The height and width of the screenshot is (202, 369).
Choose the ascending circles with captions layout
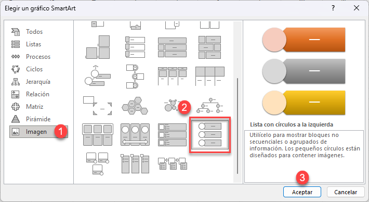point(97,75)
